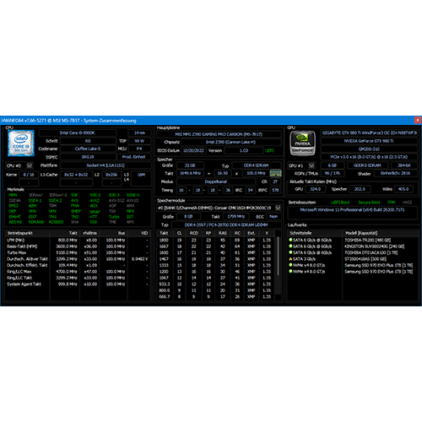Click the Takt column header in timings table
422x422 pixels.
tap(164, 233)
